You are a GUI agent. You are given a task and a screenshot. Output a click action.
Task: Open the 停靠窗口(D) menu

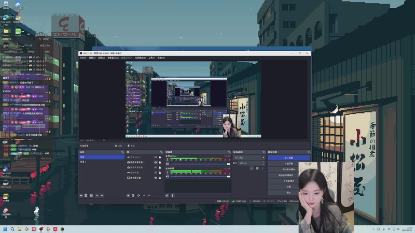pos(113,58)
